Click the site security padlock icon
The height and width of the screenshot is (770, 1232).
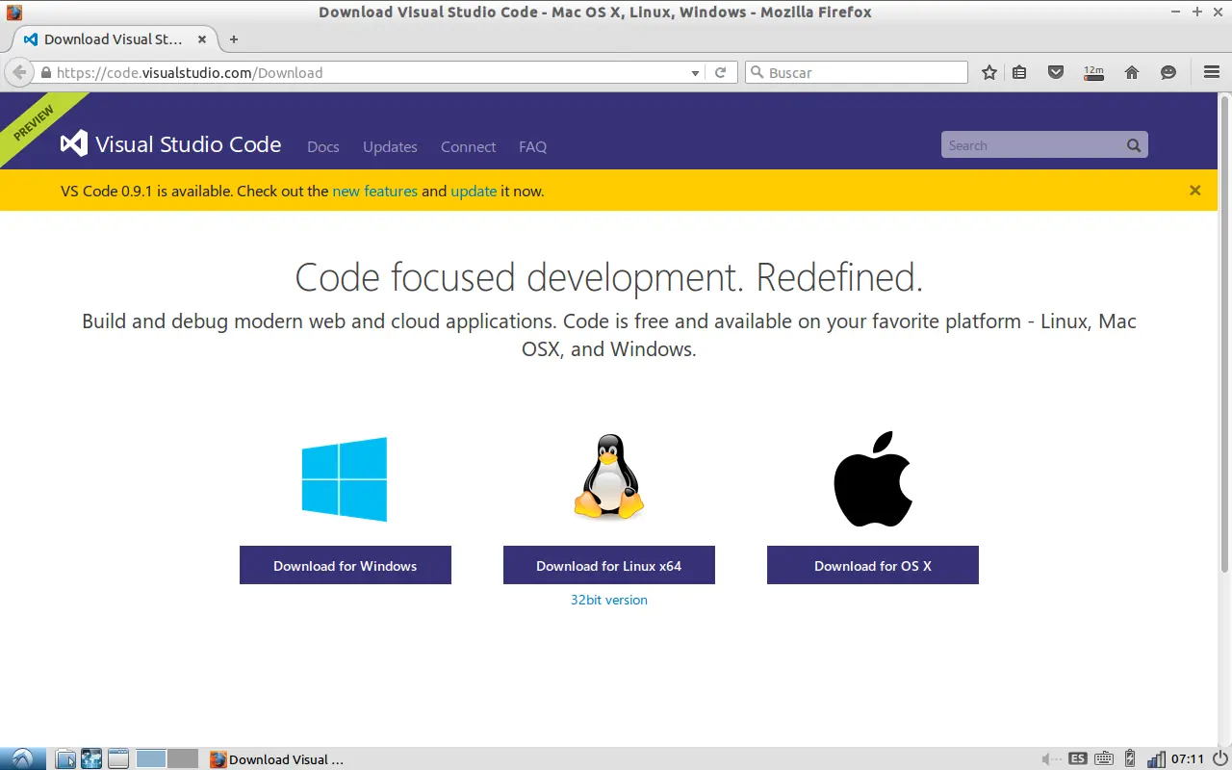[x=45, y=72]
